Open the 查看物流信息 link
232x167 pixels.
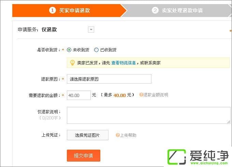[x=123, y=63]
